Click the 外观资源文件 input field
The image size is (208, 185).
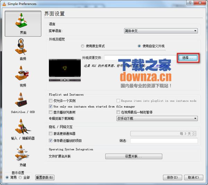pos(140,58)
